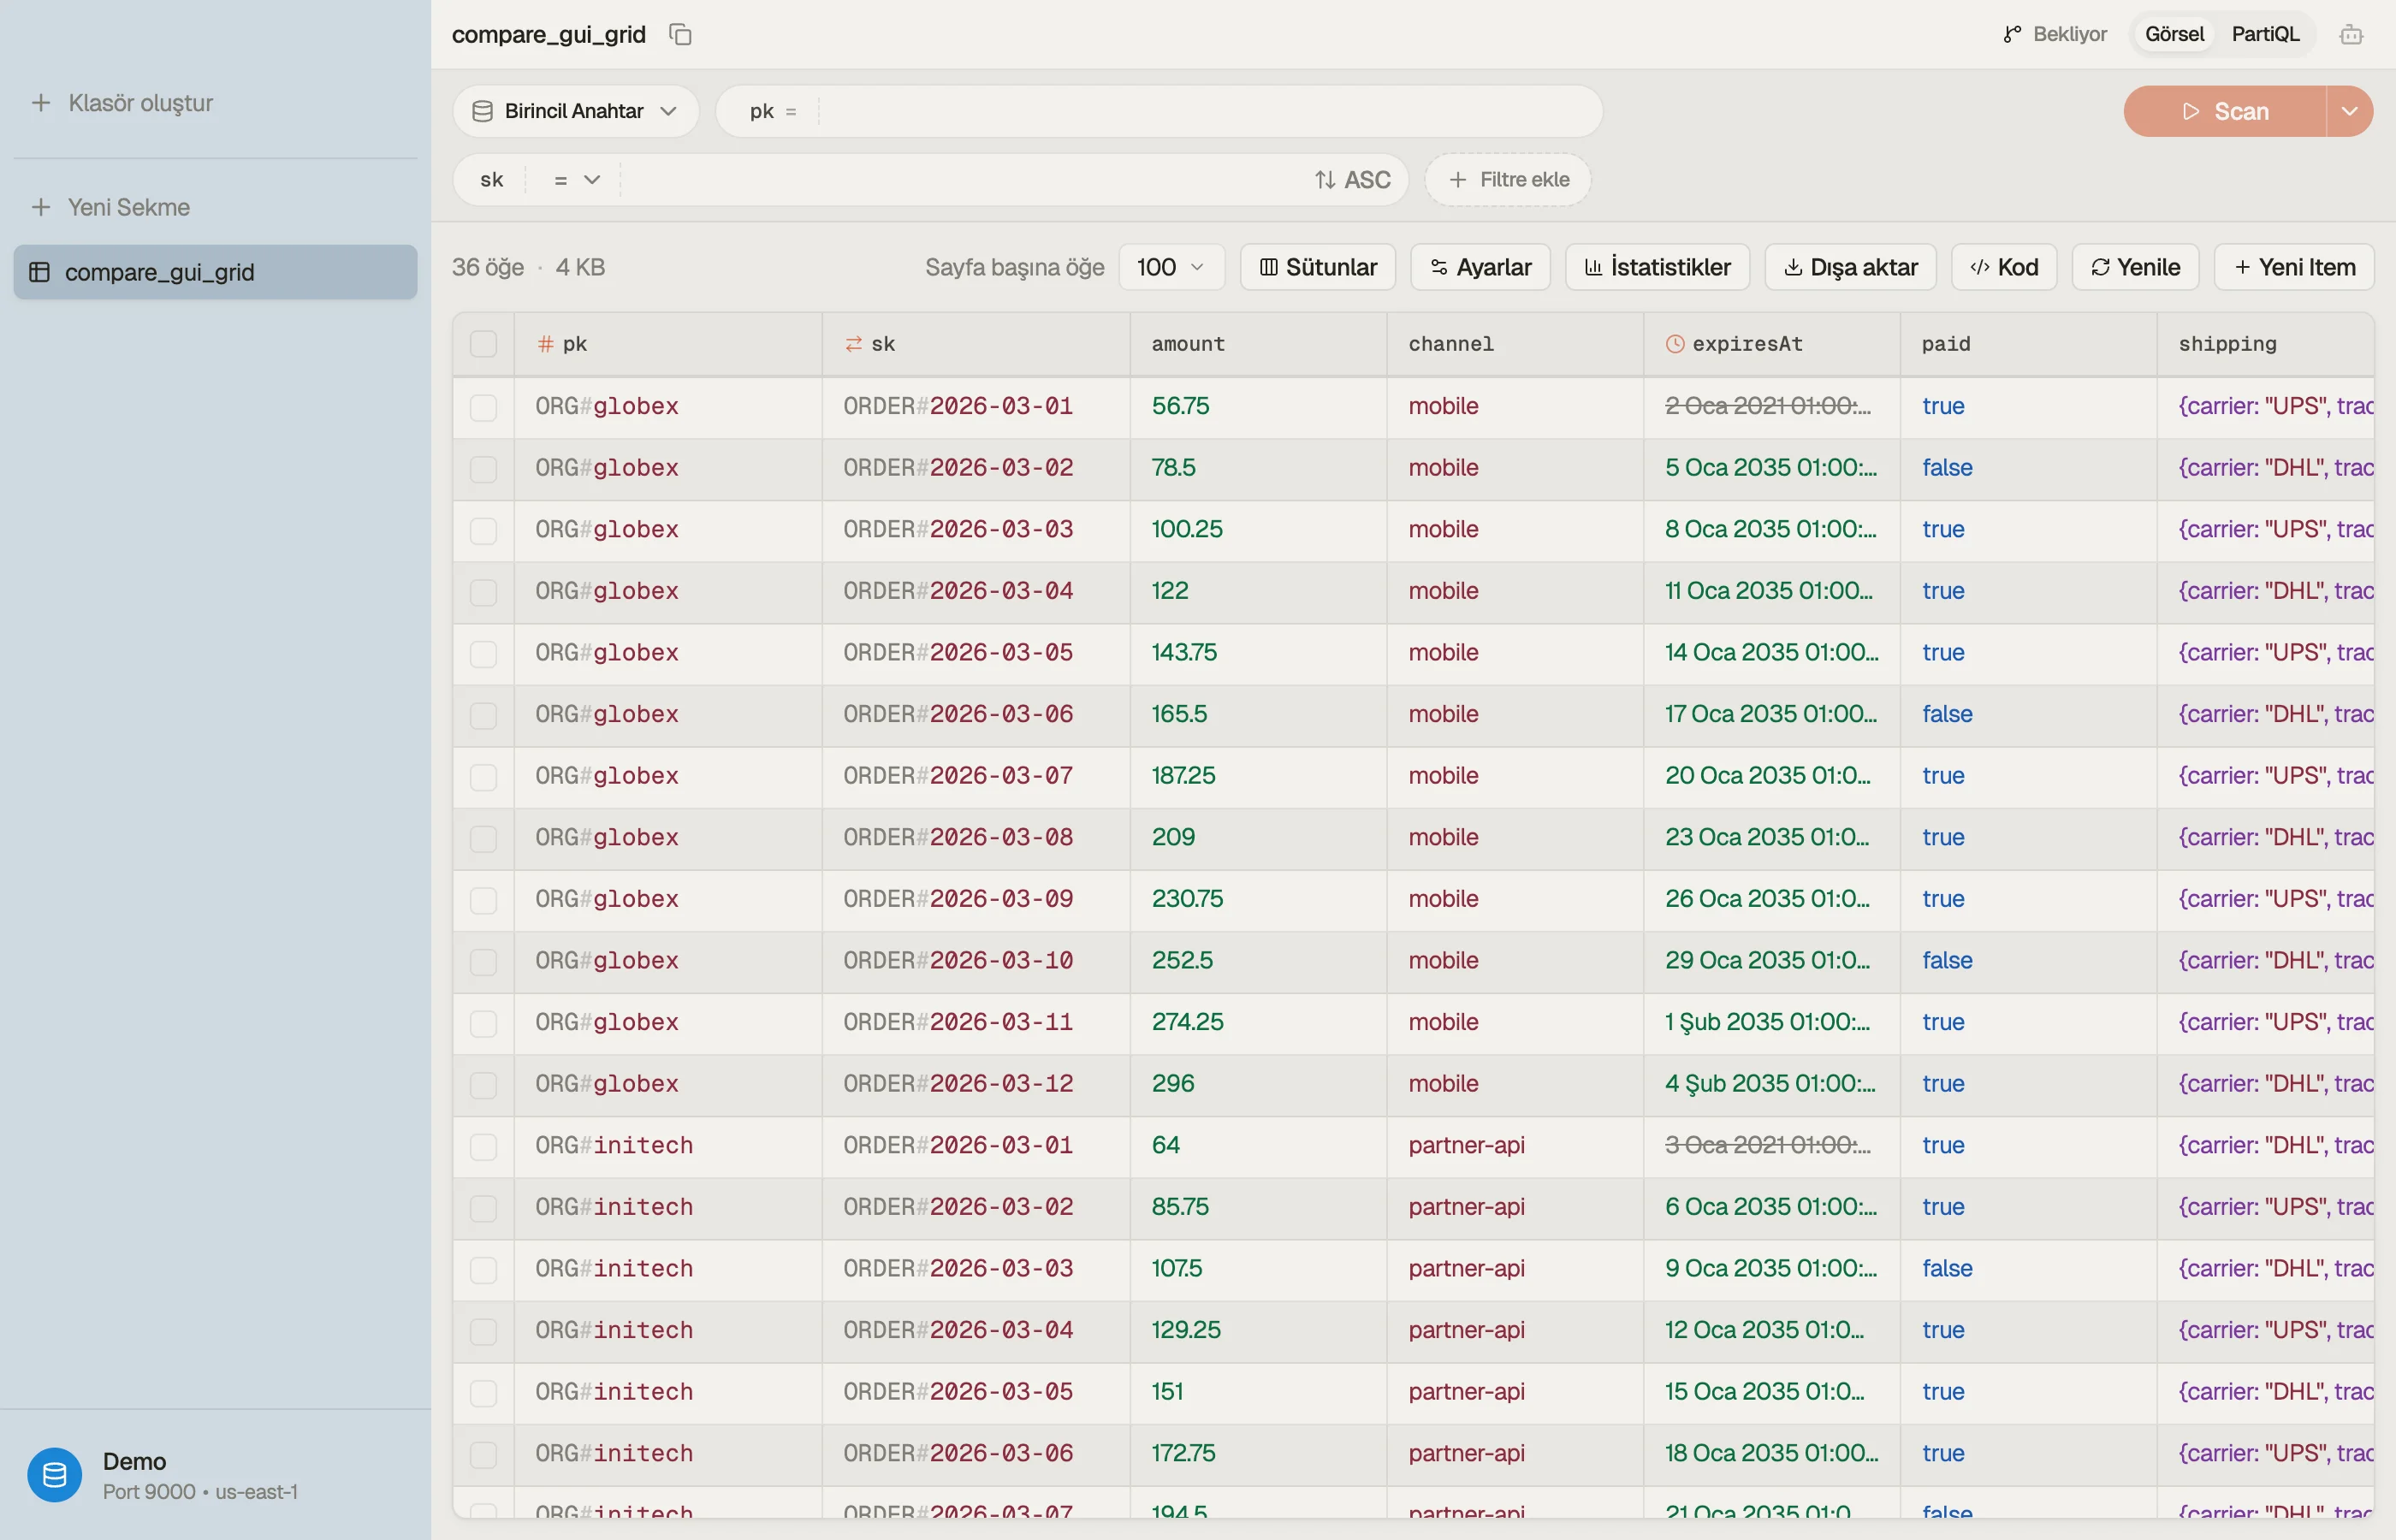Screen dimensions: 2396x1540
Task: Select the amount cell 143.75
Action: 1258,653
